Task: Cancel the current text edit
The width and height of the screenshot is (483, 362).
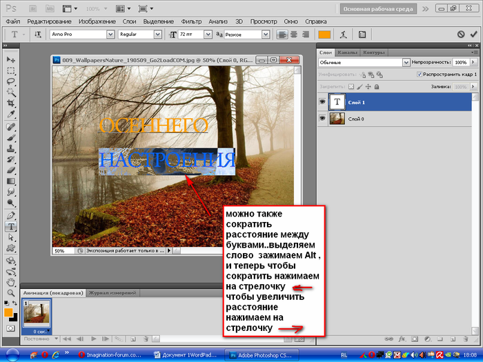Action: [461, 34]
